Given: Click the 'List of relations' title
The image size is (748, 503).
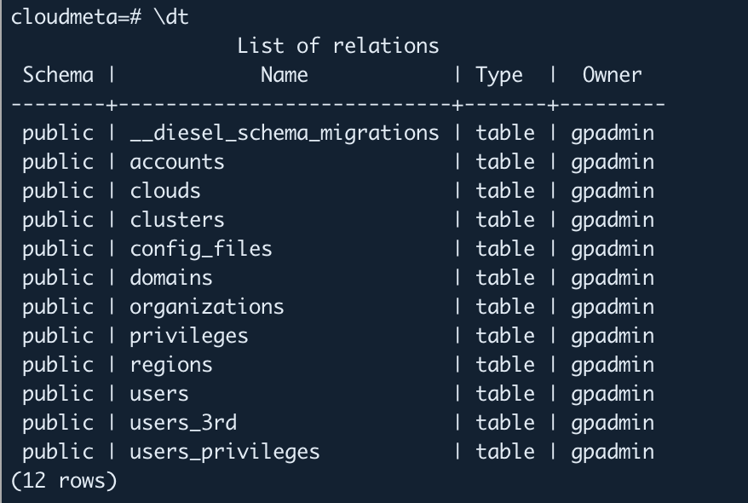Looking at the screenshot, I should click(337, 46).
